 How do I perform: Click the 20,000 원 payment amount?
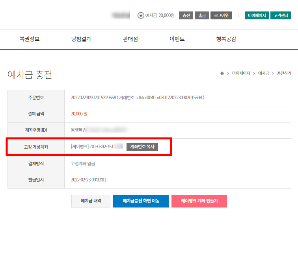coord(79,114)
